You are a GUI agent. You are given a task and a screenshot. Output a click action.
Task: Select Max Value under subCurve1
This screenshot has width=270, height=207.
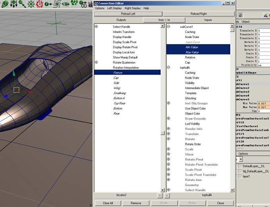(x=198, y=52)
